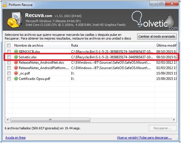
Task: Click the Recycle.Bin path of Solvetic.xlsx
Action: pos(112,57)
